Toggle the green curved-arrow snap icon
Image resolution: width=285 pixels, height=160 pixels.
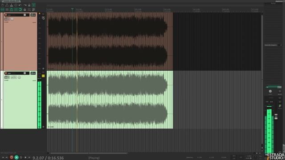pyautogui.click(x=20, y=9)
